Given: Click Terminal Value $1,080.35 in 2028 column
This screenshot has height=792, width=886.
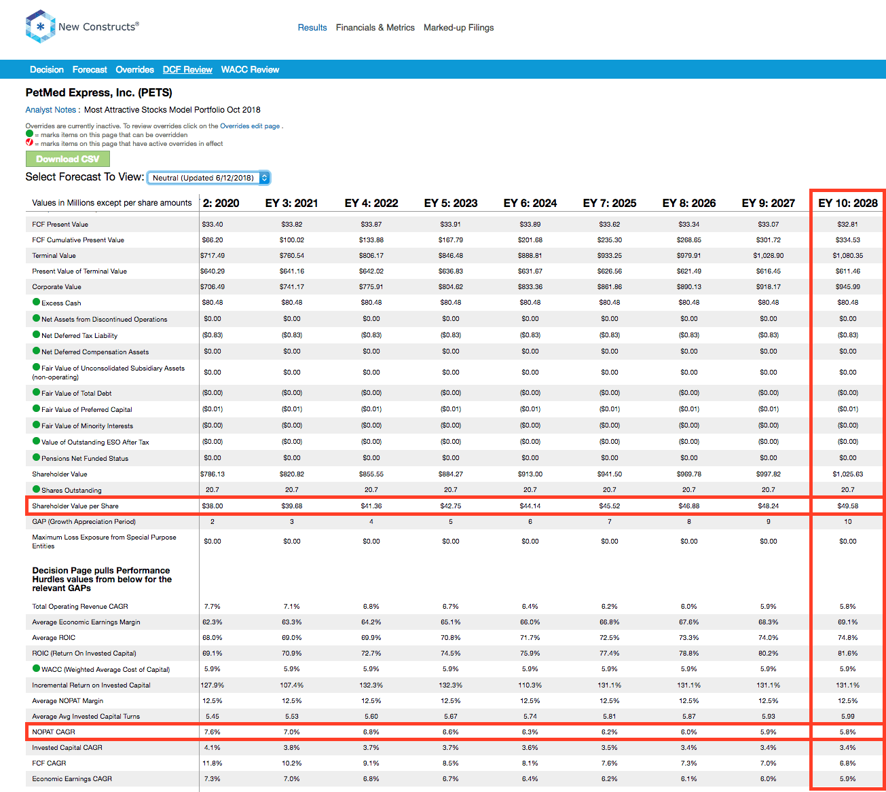Looking at the screenshot, I should tap(848, 256).
